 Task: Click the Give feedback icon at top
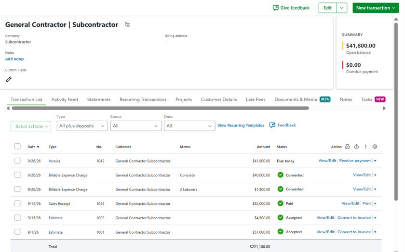276,8
